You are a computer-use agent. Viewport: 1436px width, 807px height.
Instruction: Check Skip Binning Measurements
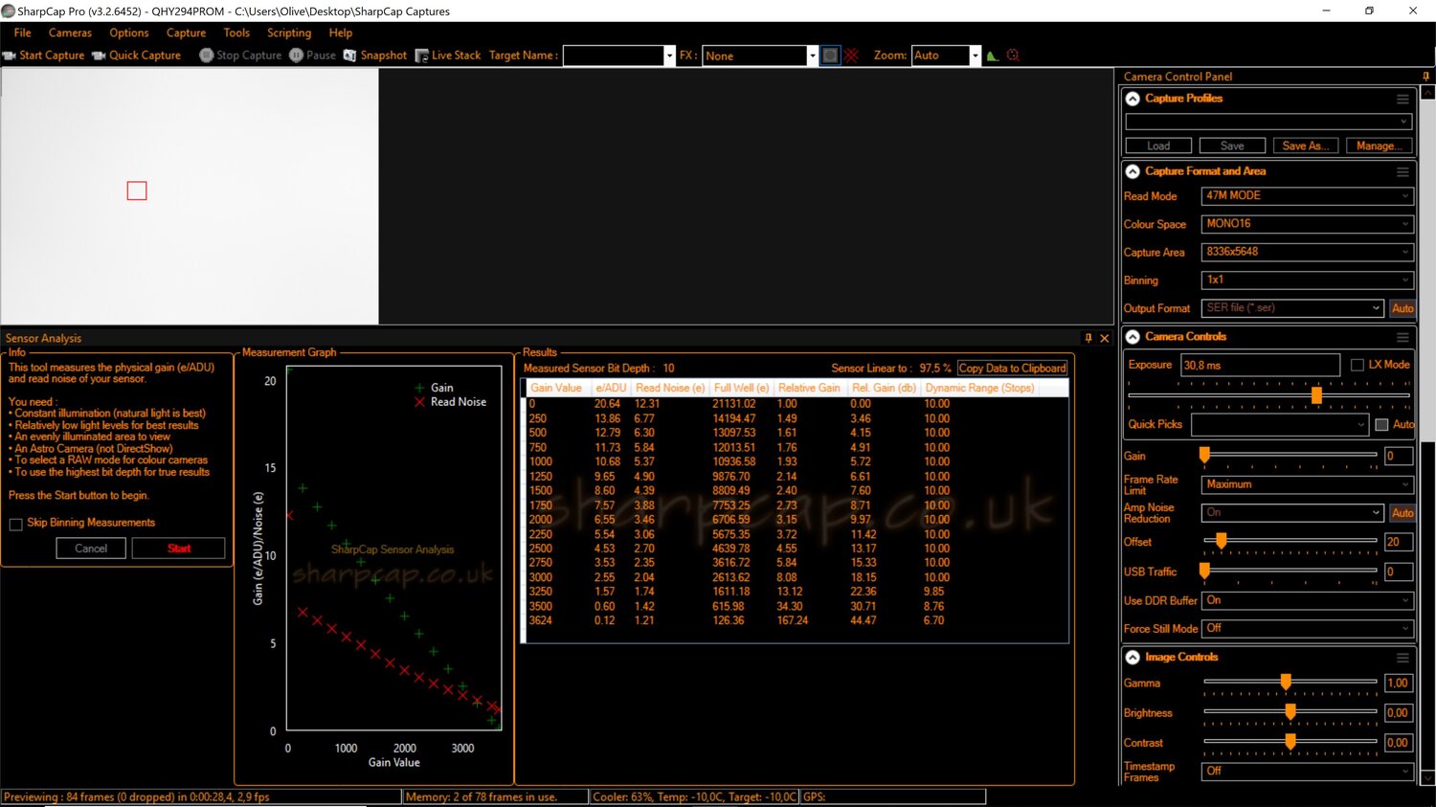(x=15, y=524)
